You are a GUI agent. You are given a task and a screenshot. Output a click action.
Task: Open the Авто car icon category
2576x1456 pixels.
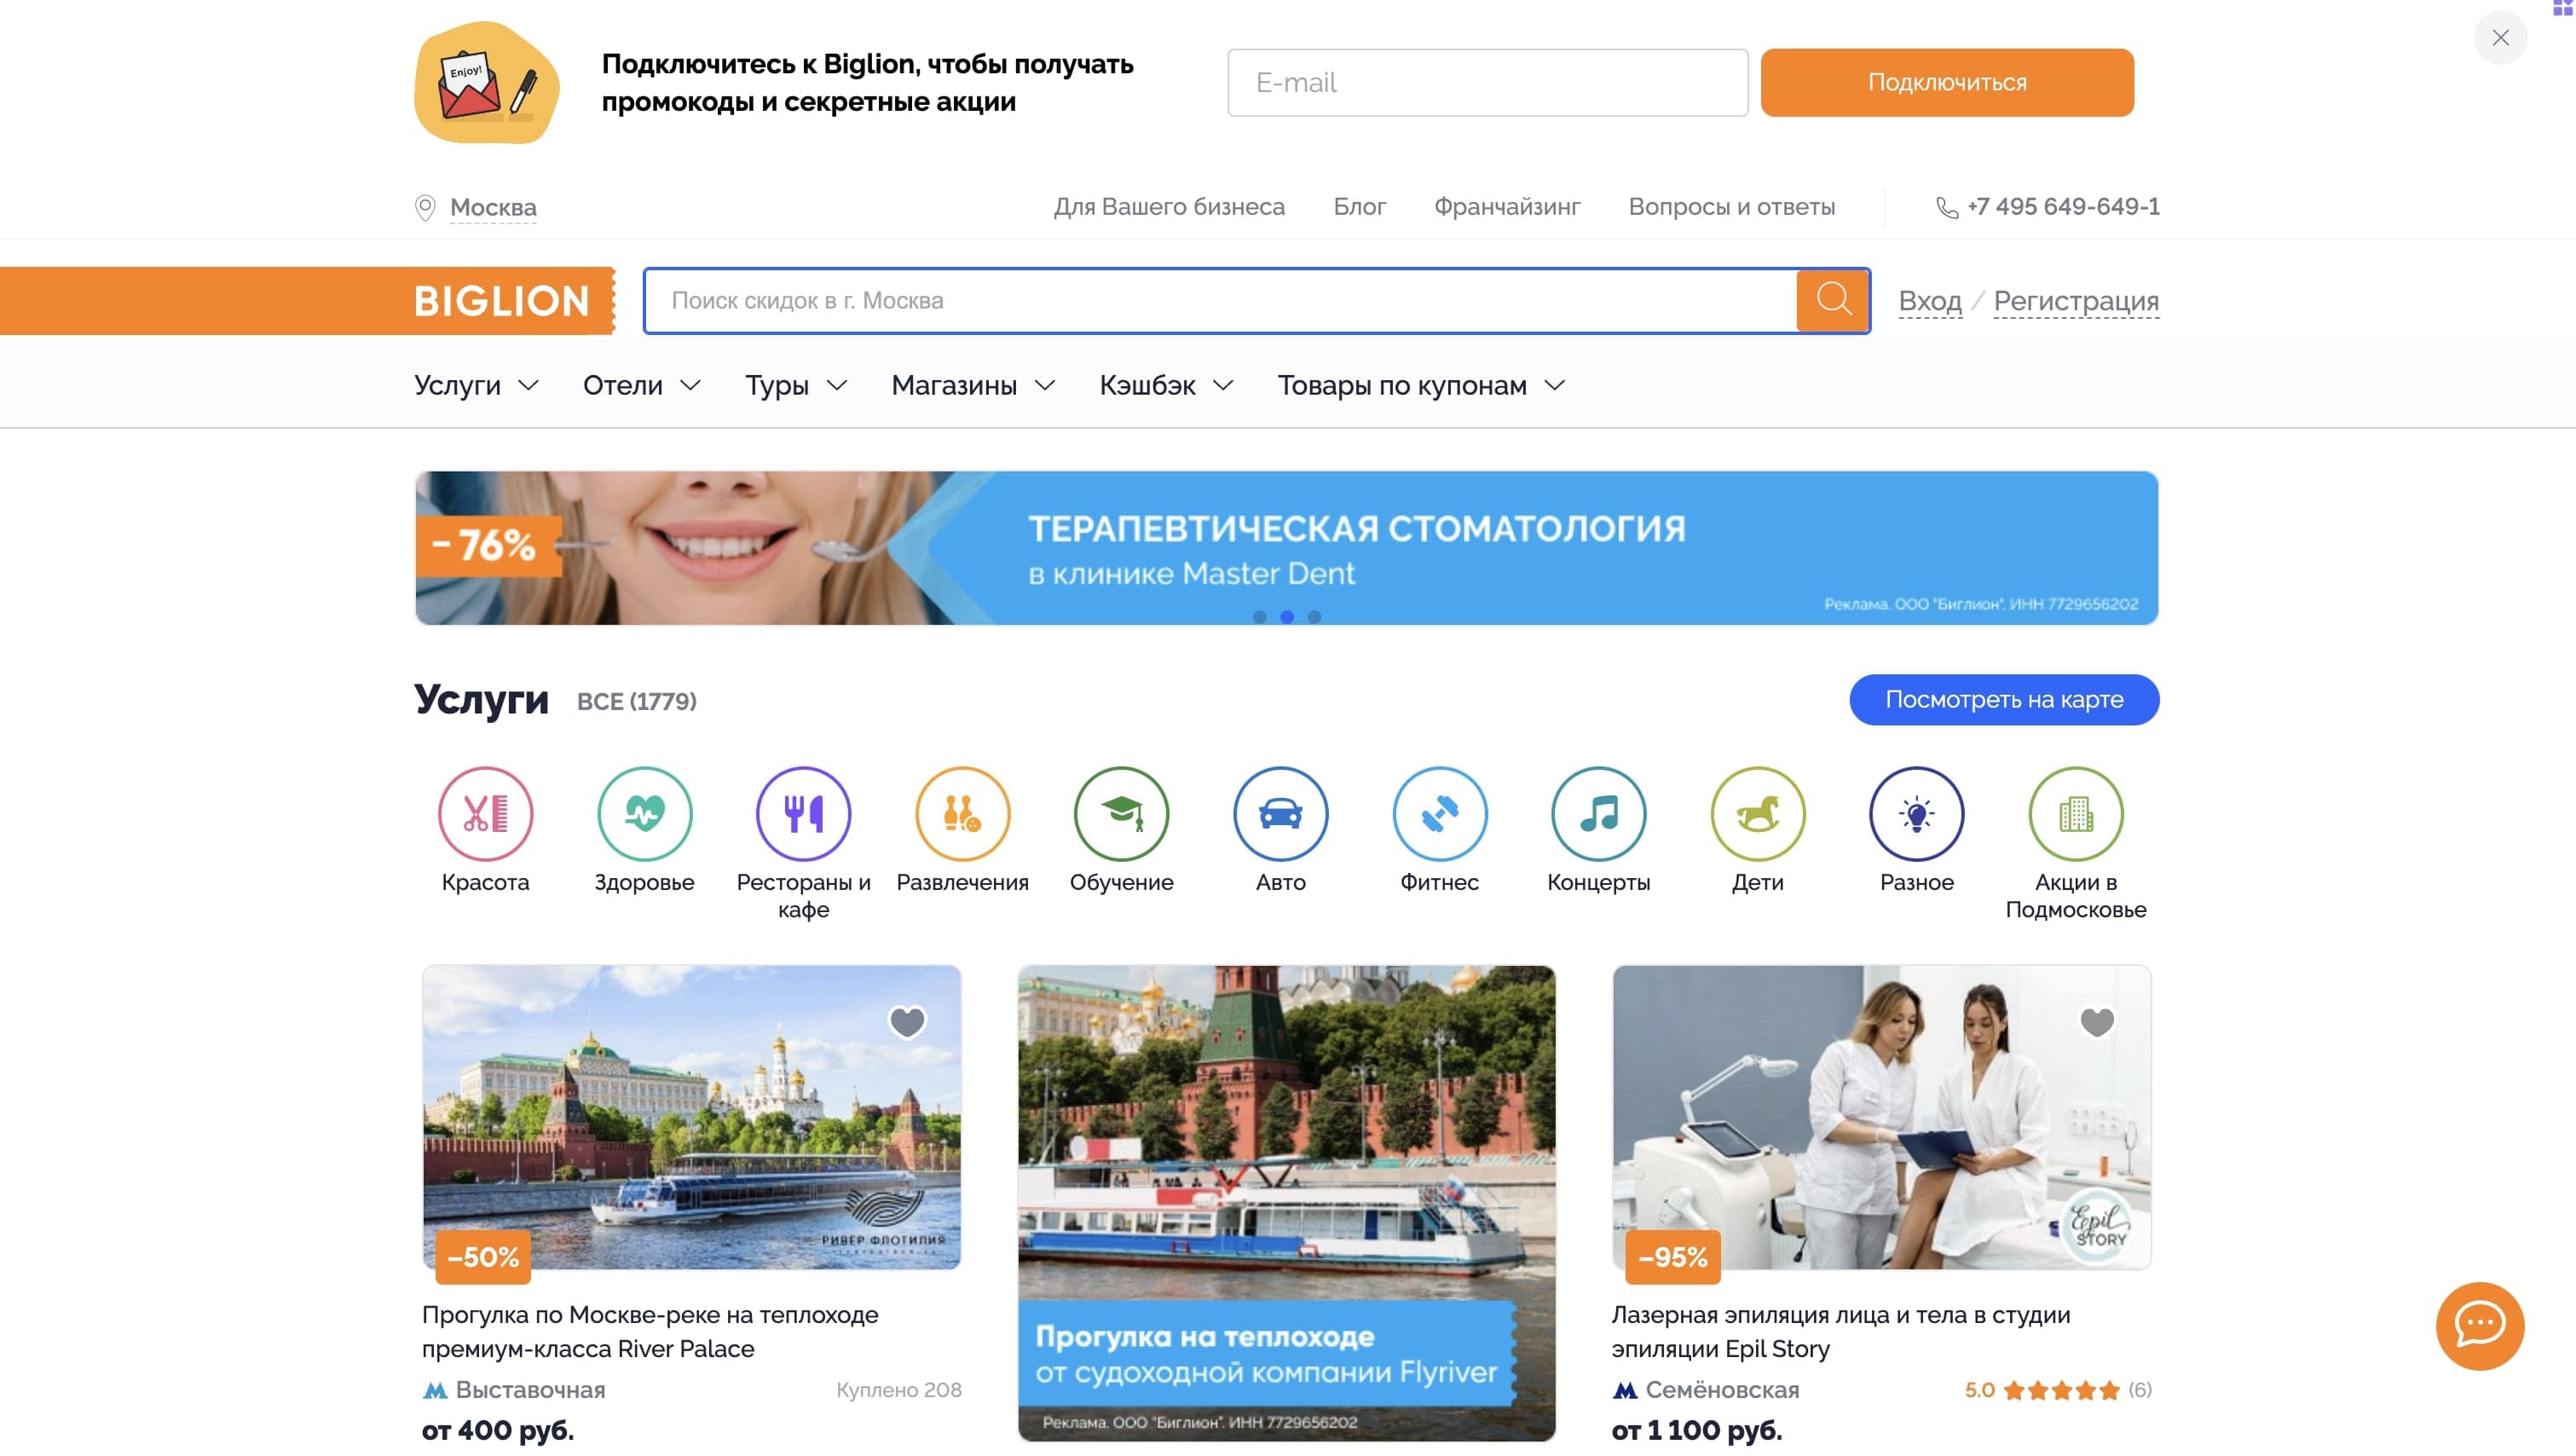point(1280,813)
